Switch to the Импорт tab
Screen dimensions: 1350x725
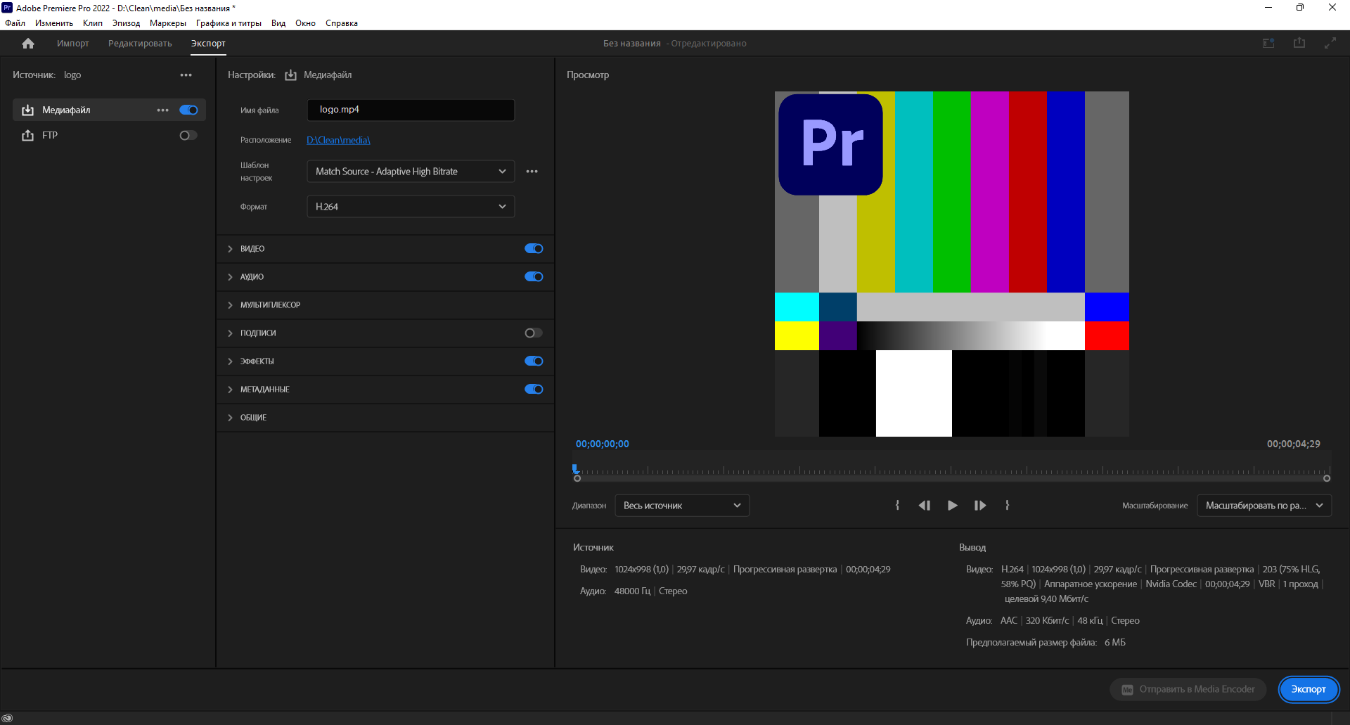[x=73, y=44]
